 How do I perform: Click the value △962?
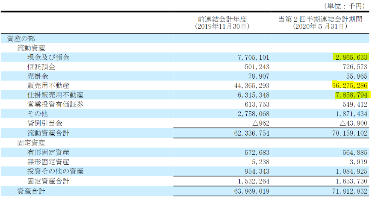pyautogui.click(x=260, y=123)
